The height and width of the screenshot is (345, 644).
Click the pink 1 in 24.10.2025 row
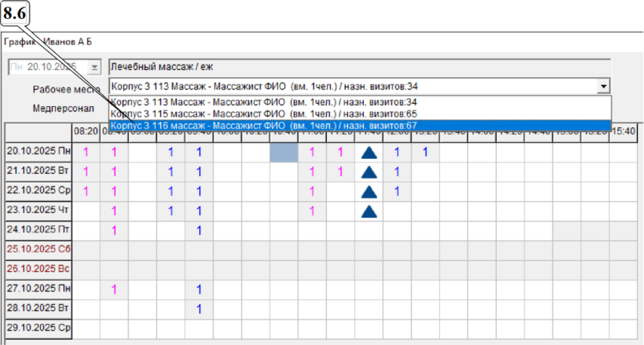[x=114, y=231]
